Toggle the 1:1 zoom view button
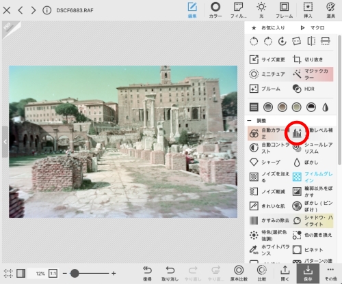Screen dimensions: 342x284 coord(53,273)
